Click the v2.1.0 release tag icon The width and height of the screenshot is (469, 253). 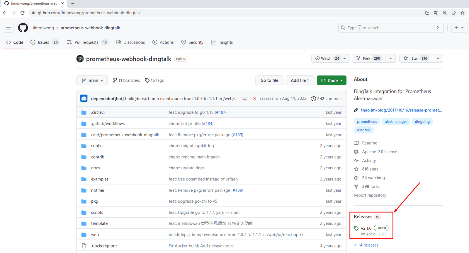click(356, 228)
